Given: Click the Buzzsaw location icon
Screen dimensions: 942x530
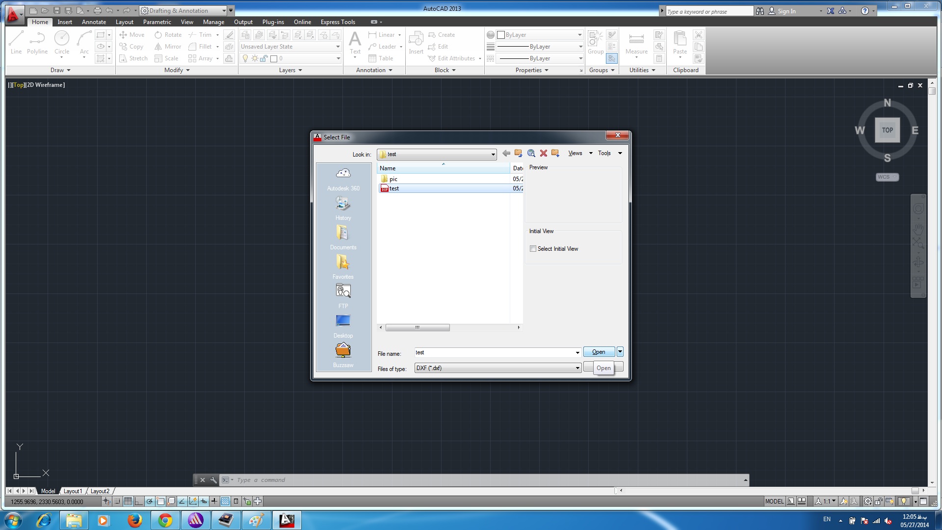Looking at the screenshot, I should pos(343,354).
